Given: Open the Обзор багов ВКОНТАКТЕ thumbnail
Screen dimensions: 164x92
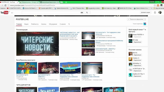Looking at the screenshot, I should (27, 68).
